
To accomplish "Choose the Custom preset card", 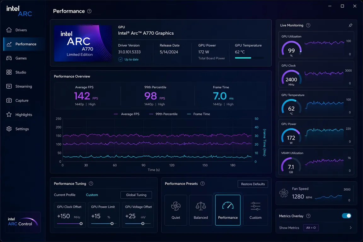I will [x=255, y=210].
